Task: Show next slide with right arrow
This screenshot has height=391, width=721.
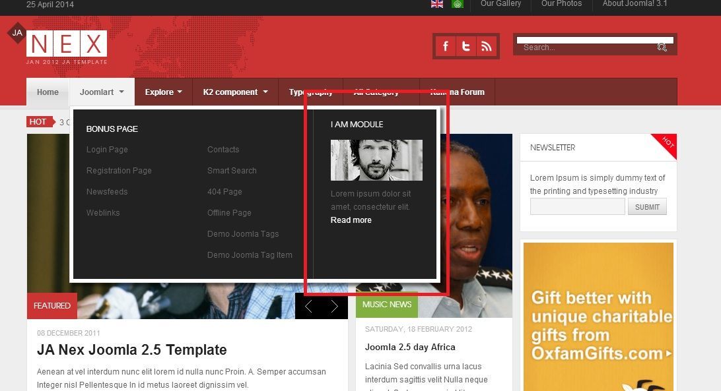Action: [334, 306]
